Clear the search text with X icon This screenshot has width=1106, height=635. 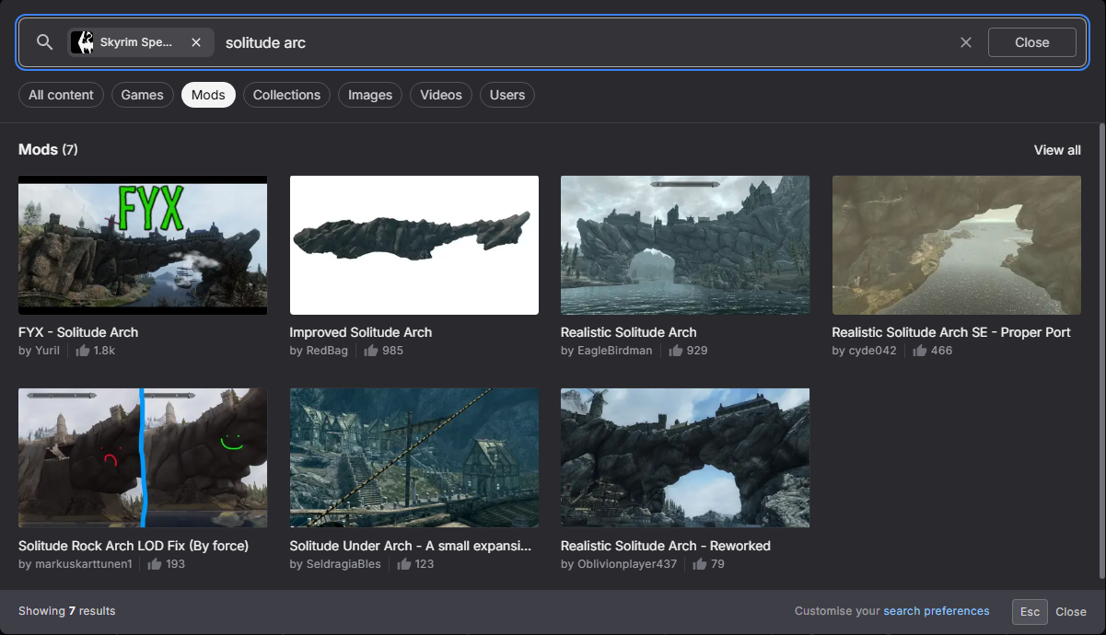tap(965, 42)
